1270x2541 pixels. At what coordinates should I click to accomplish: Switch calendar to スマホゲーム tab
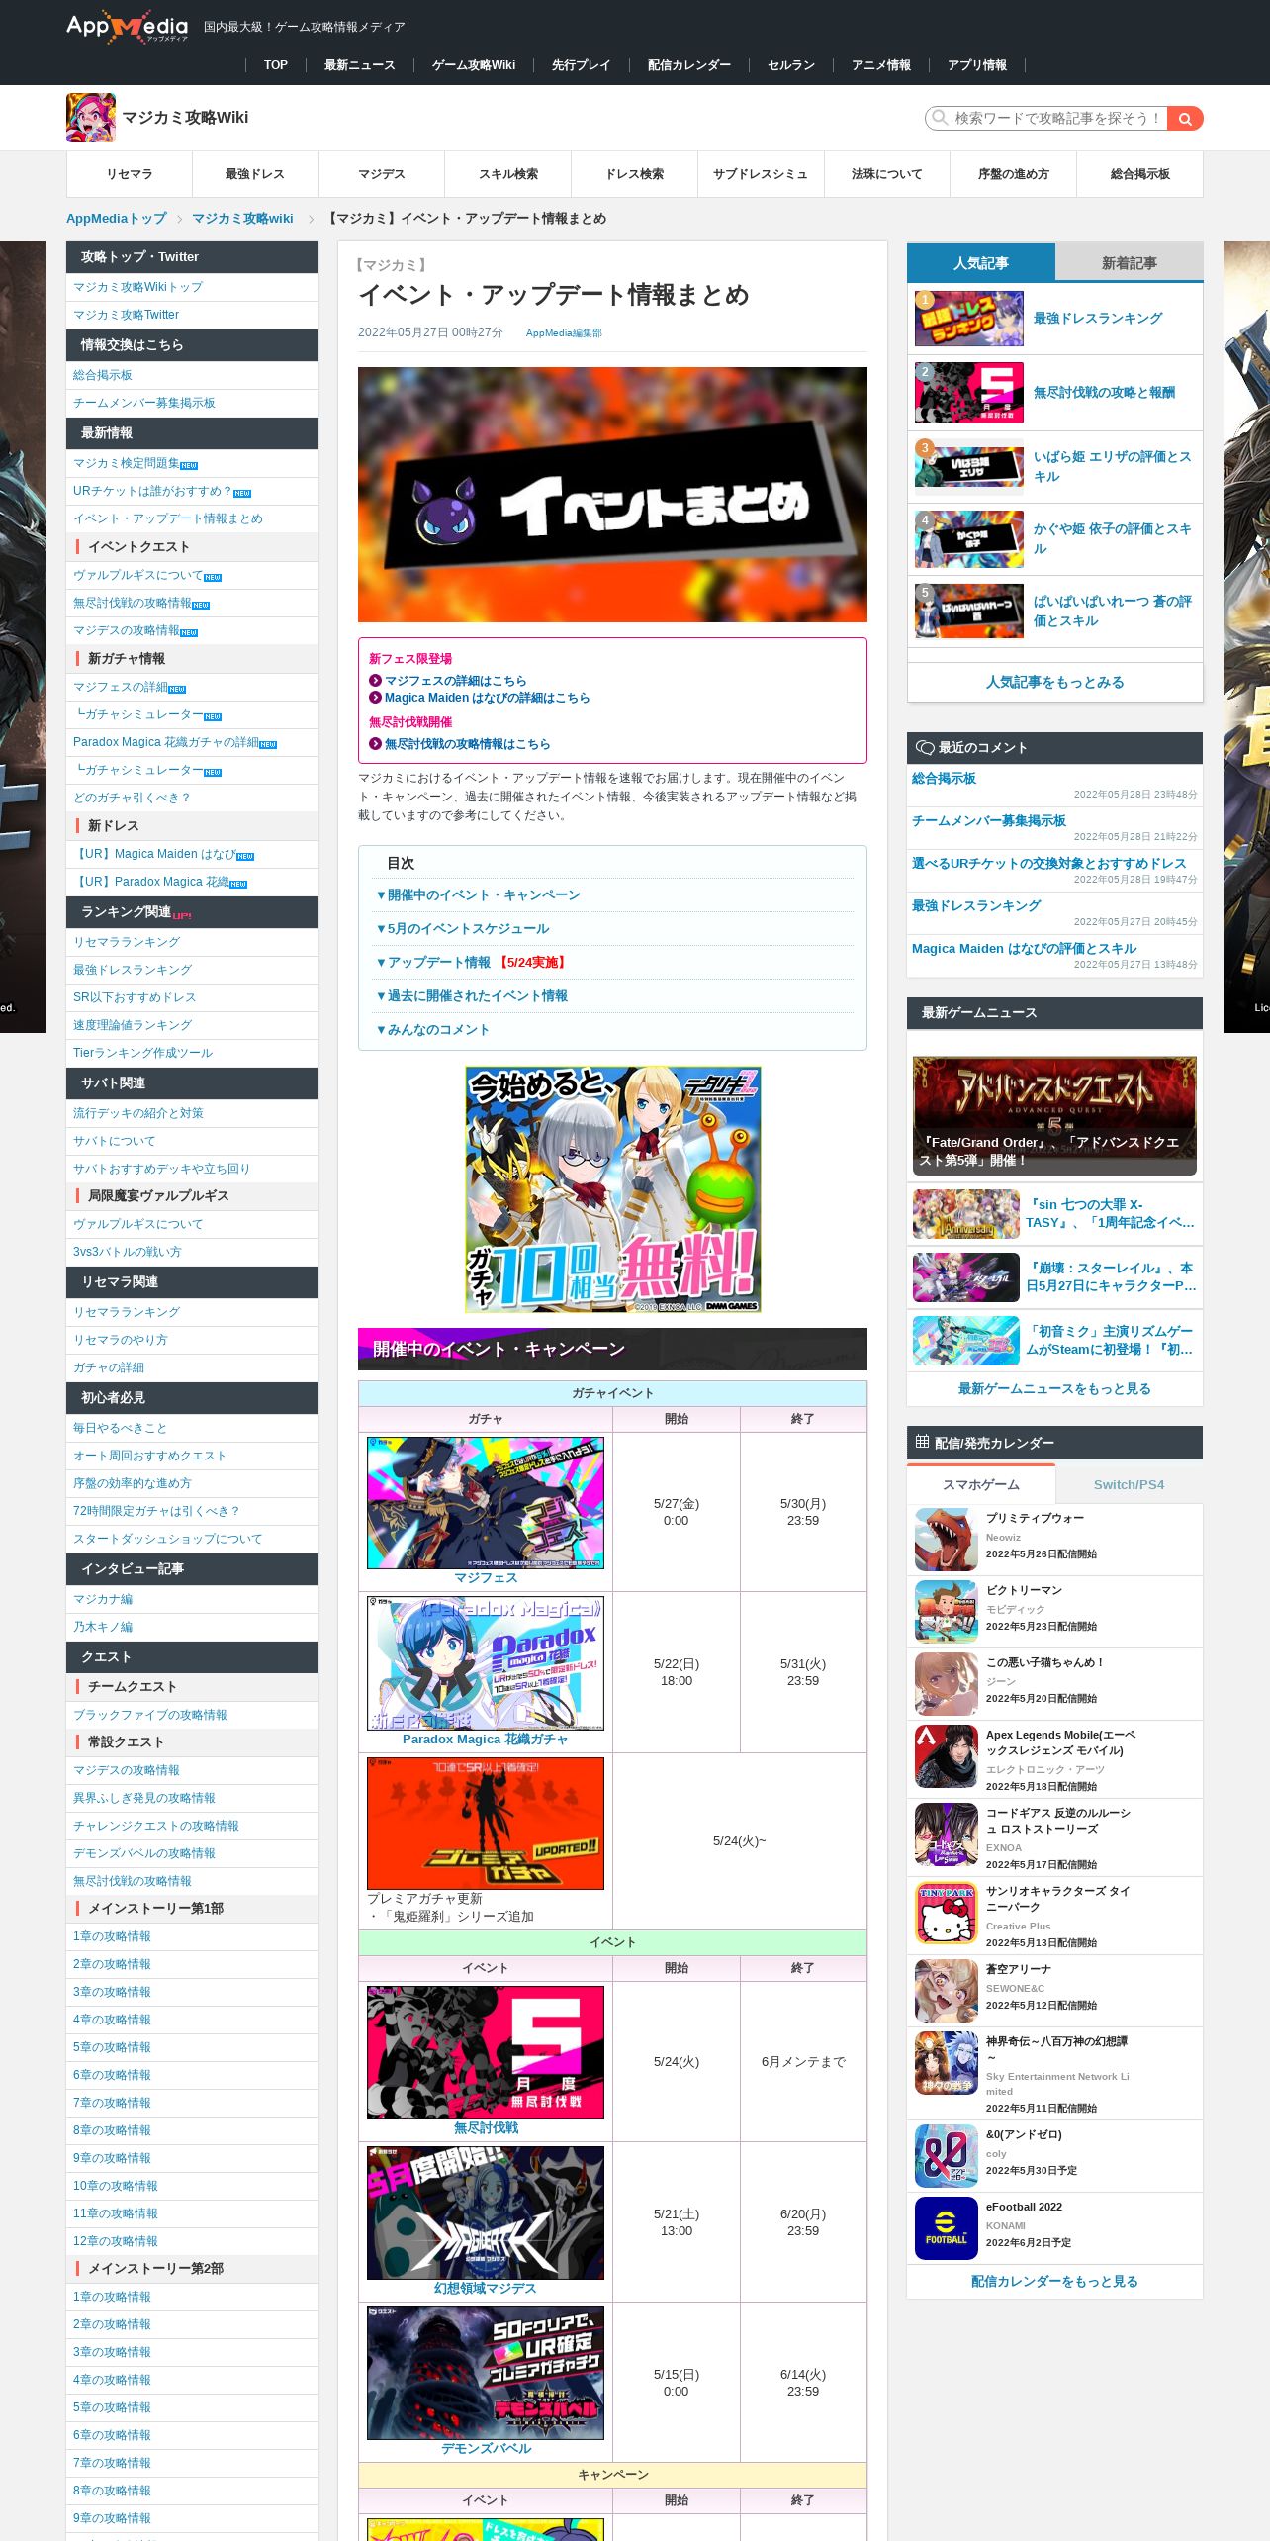[x=981, y=1485]
